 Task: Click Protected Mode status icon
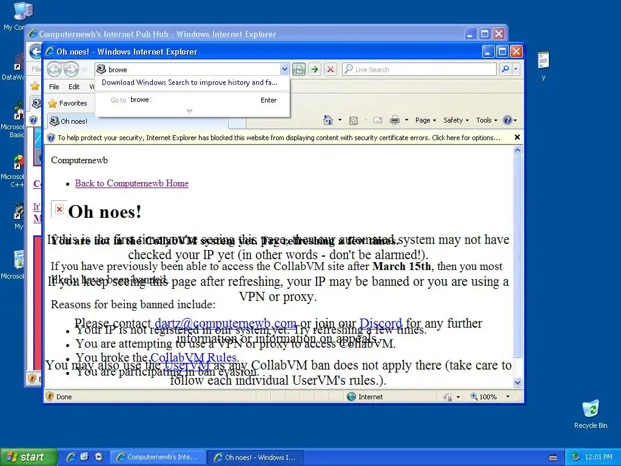pyautogui.click(x=448, y=397)
